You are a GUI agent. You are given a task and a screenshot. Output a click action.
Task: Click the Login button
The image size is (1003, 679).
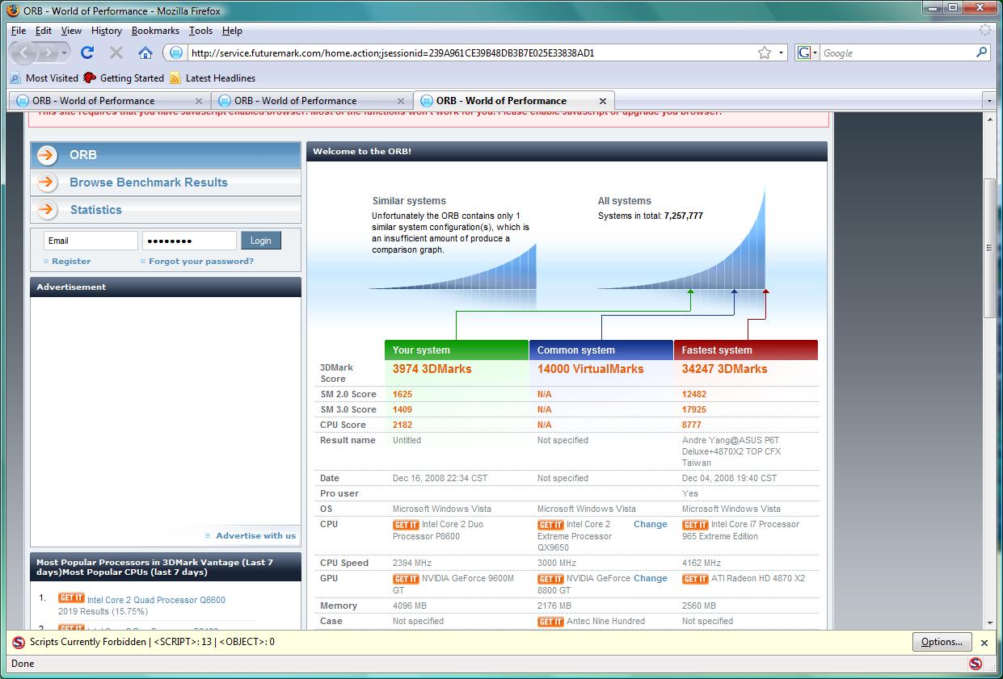coord(261,241)
